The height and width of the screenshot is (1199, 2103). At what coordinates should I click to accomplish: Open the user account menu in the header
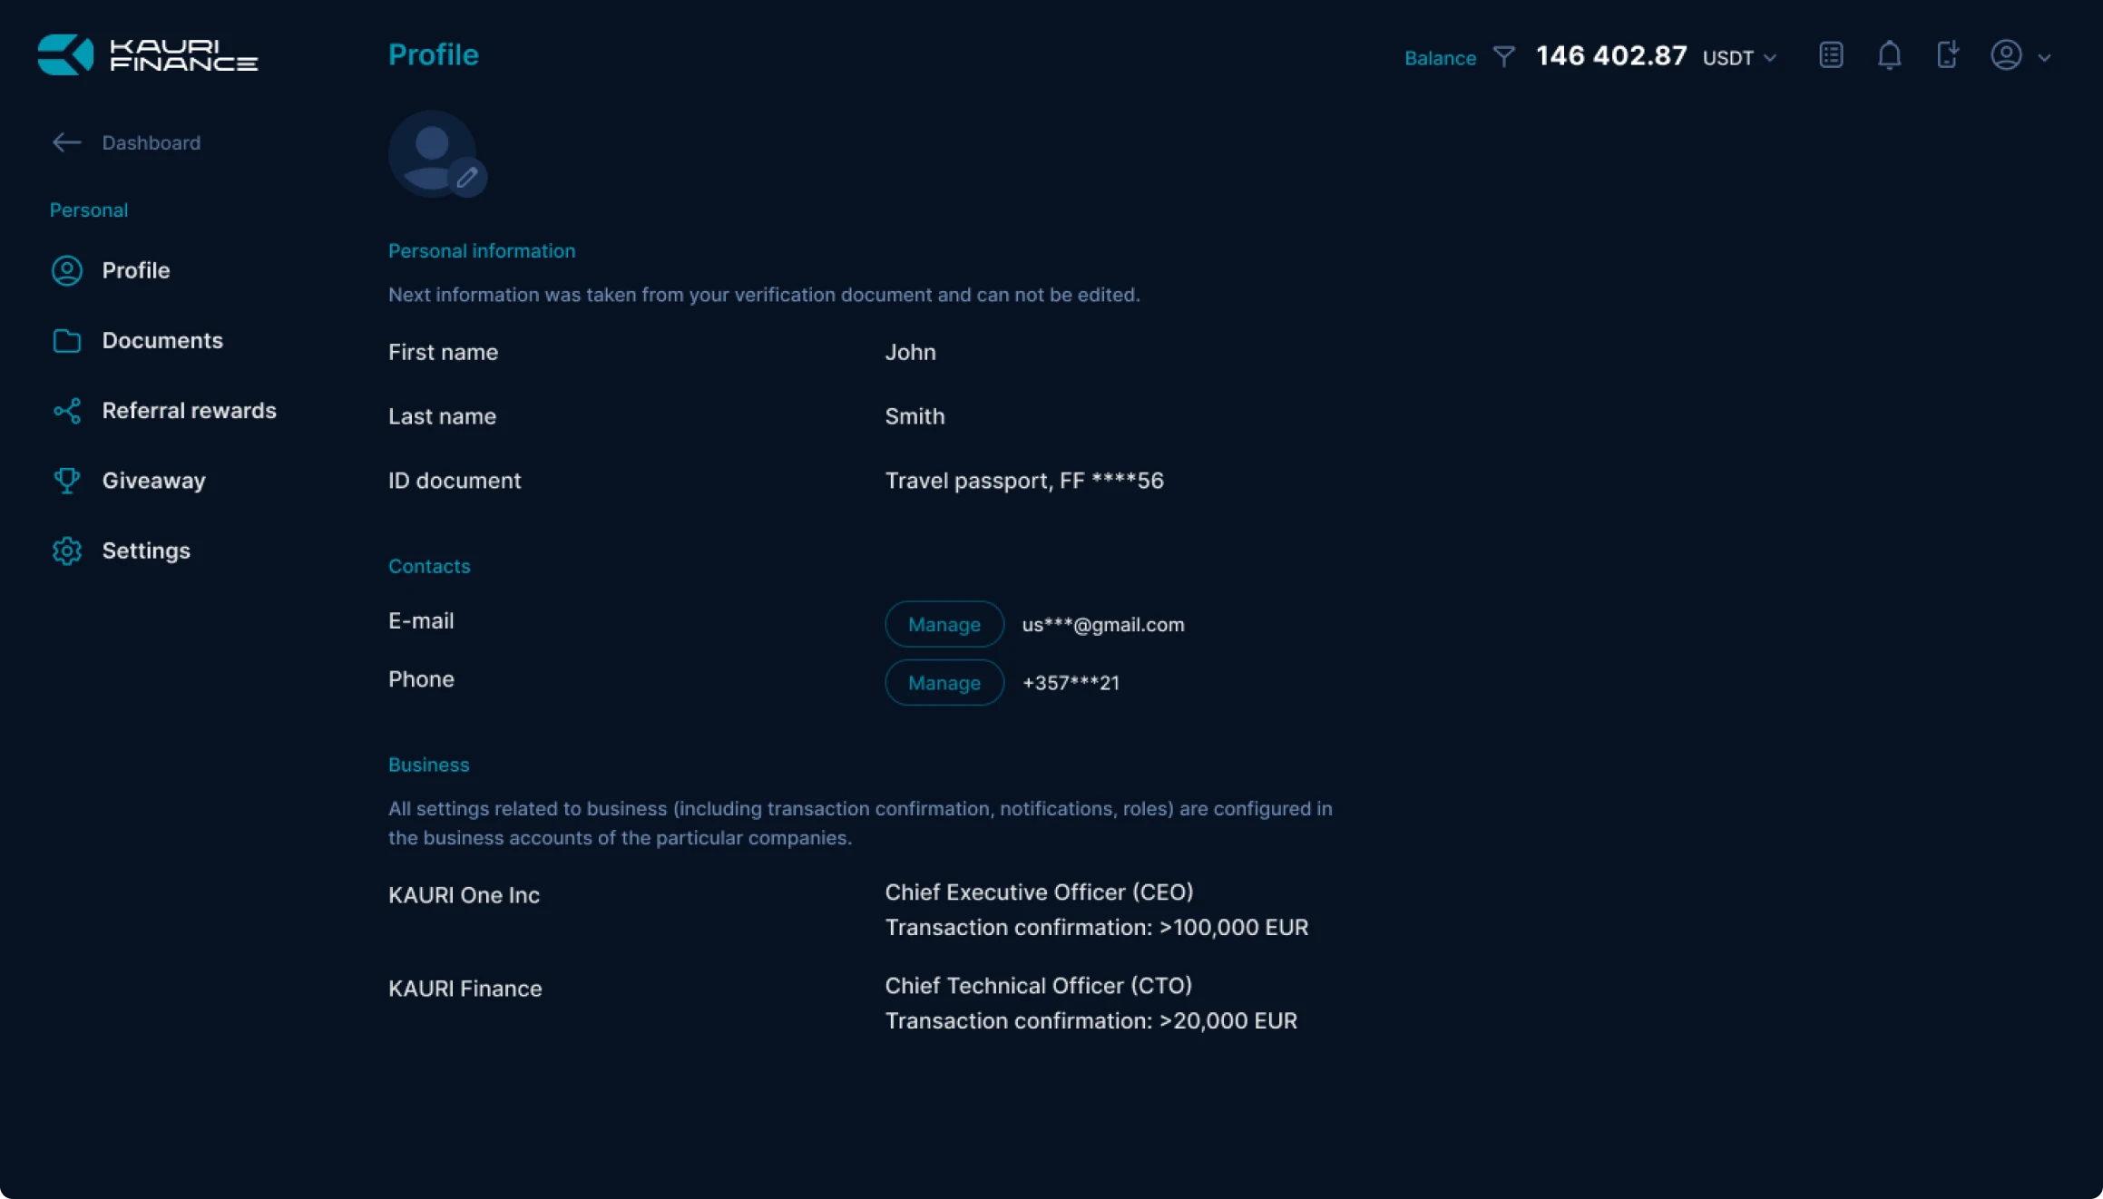tap(2007, 56)
